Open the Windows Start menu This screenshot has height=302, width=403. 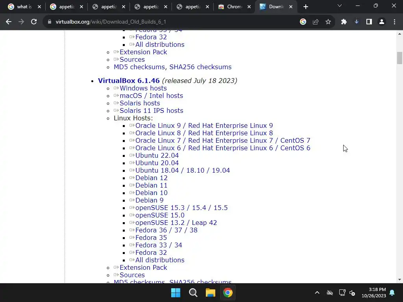[176, 293]
